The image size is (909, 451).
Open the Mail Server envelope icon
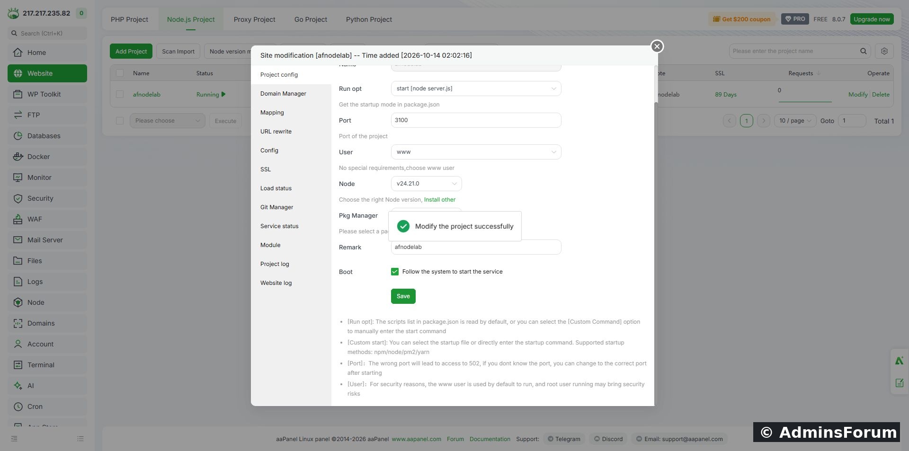click(x=18, y=240)
